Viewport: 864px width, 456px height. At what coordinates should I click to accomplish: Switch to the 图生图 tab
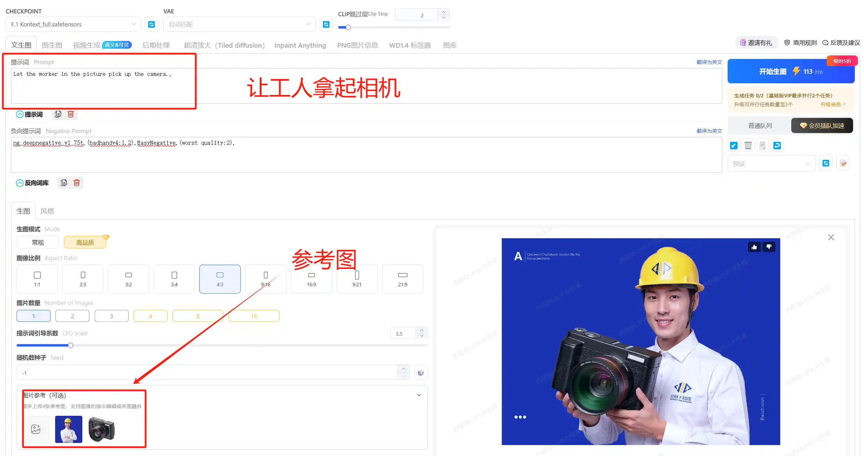52,45
